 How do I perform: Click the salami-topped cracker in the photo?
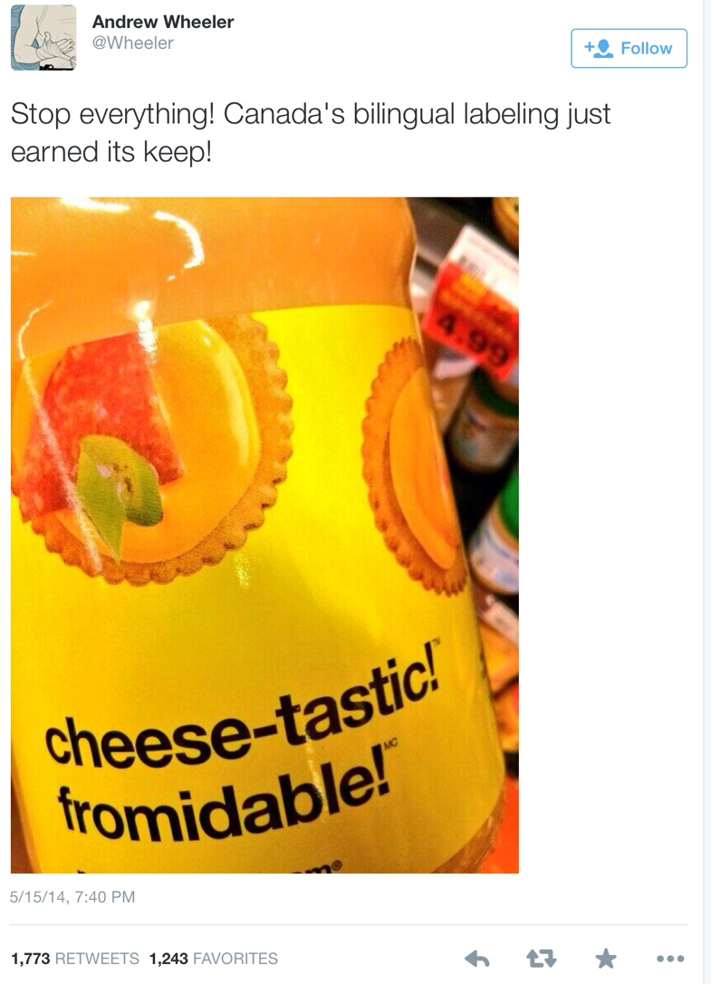tap(152, 449)
